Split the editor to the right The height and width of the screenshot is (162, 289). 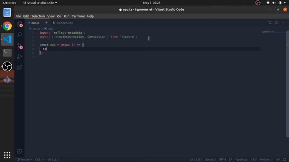(277, 22)
